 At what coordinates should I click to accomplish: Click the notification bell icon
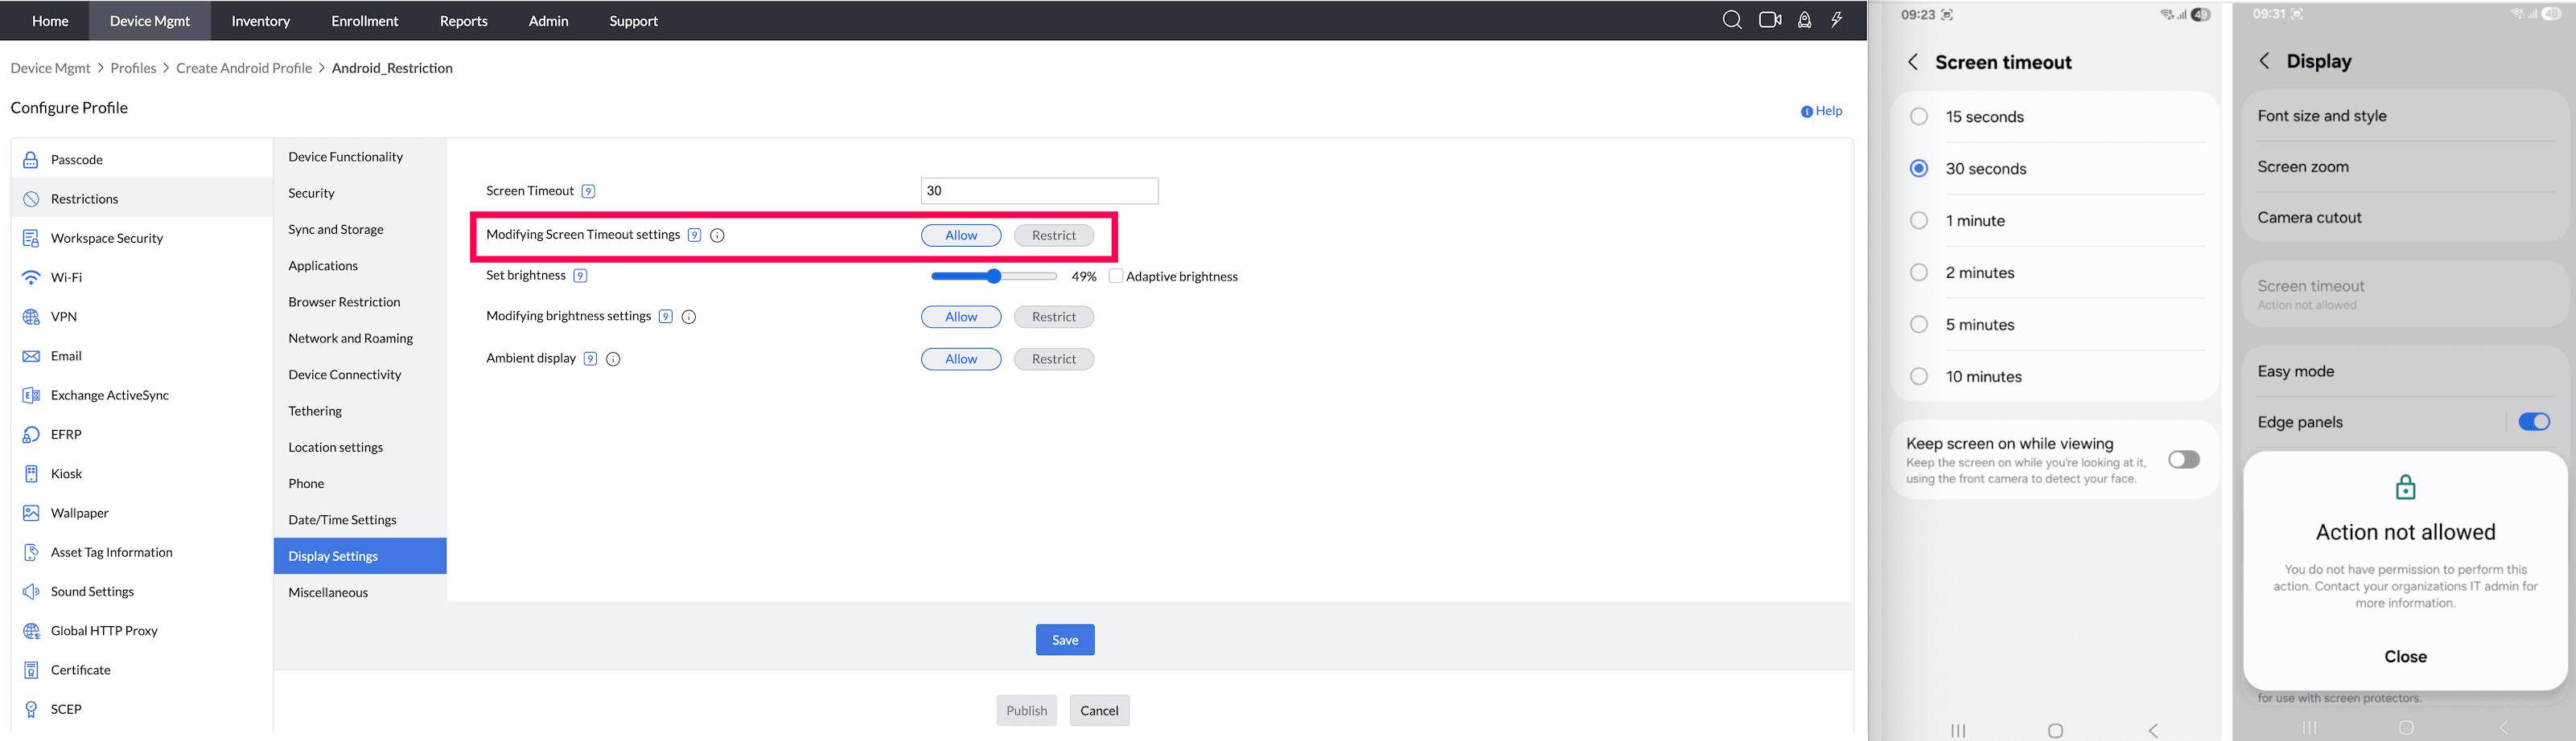1803,20
